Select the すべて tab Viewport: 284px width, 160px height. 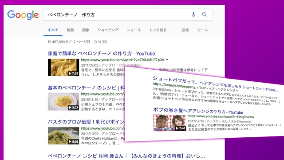(x=53, y=30)
